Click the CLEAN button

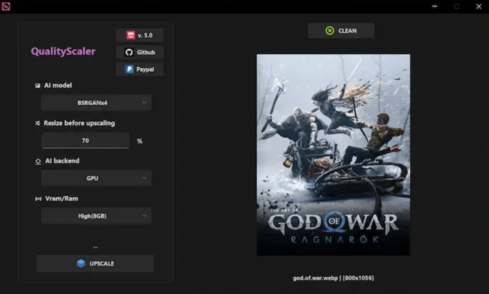(x=341, y=31)
